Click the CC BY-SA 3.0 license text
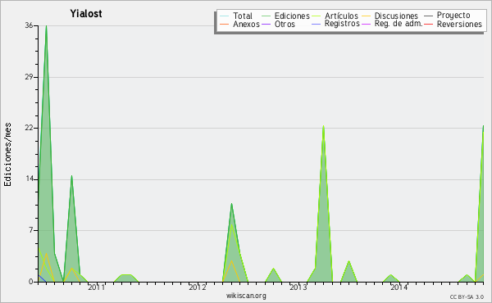Image resolution: width=492 pixels, height=303 pixels. [467, 296]
